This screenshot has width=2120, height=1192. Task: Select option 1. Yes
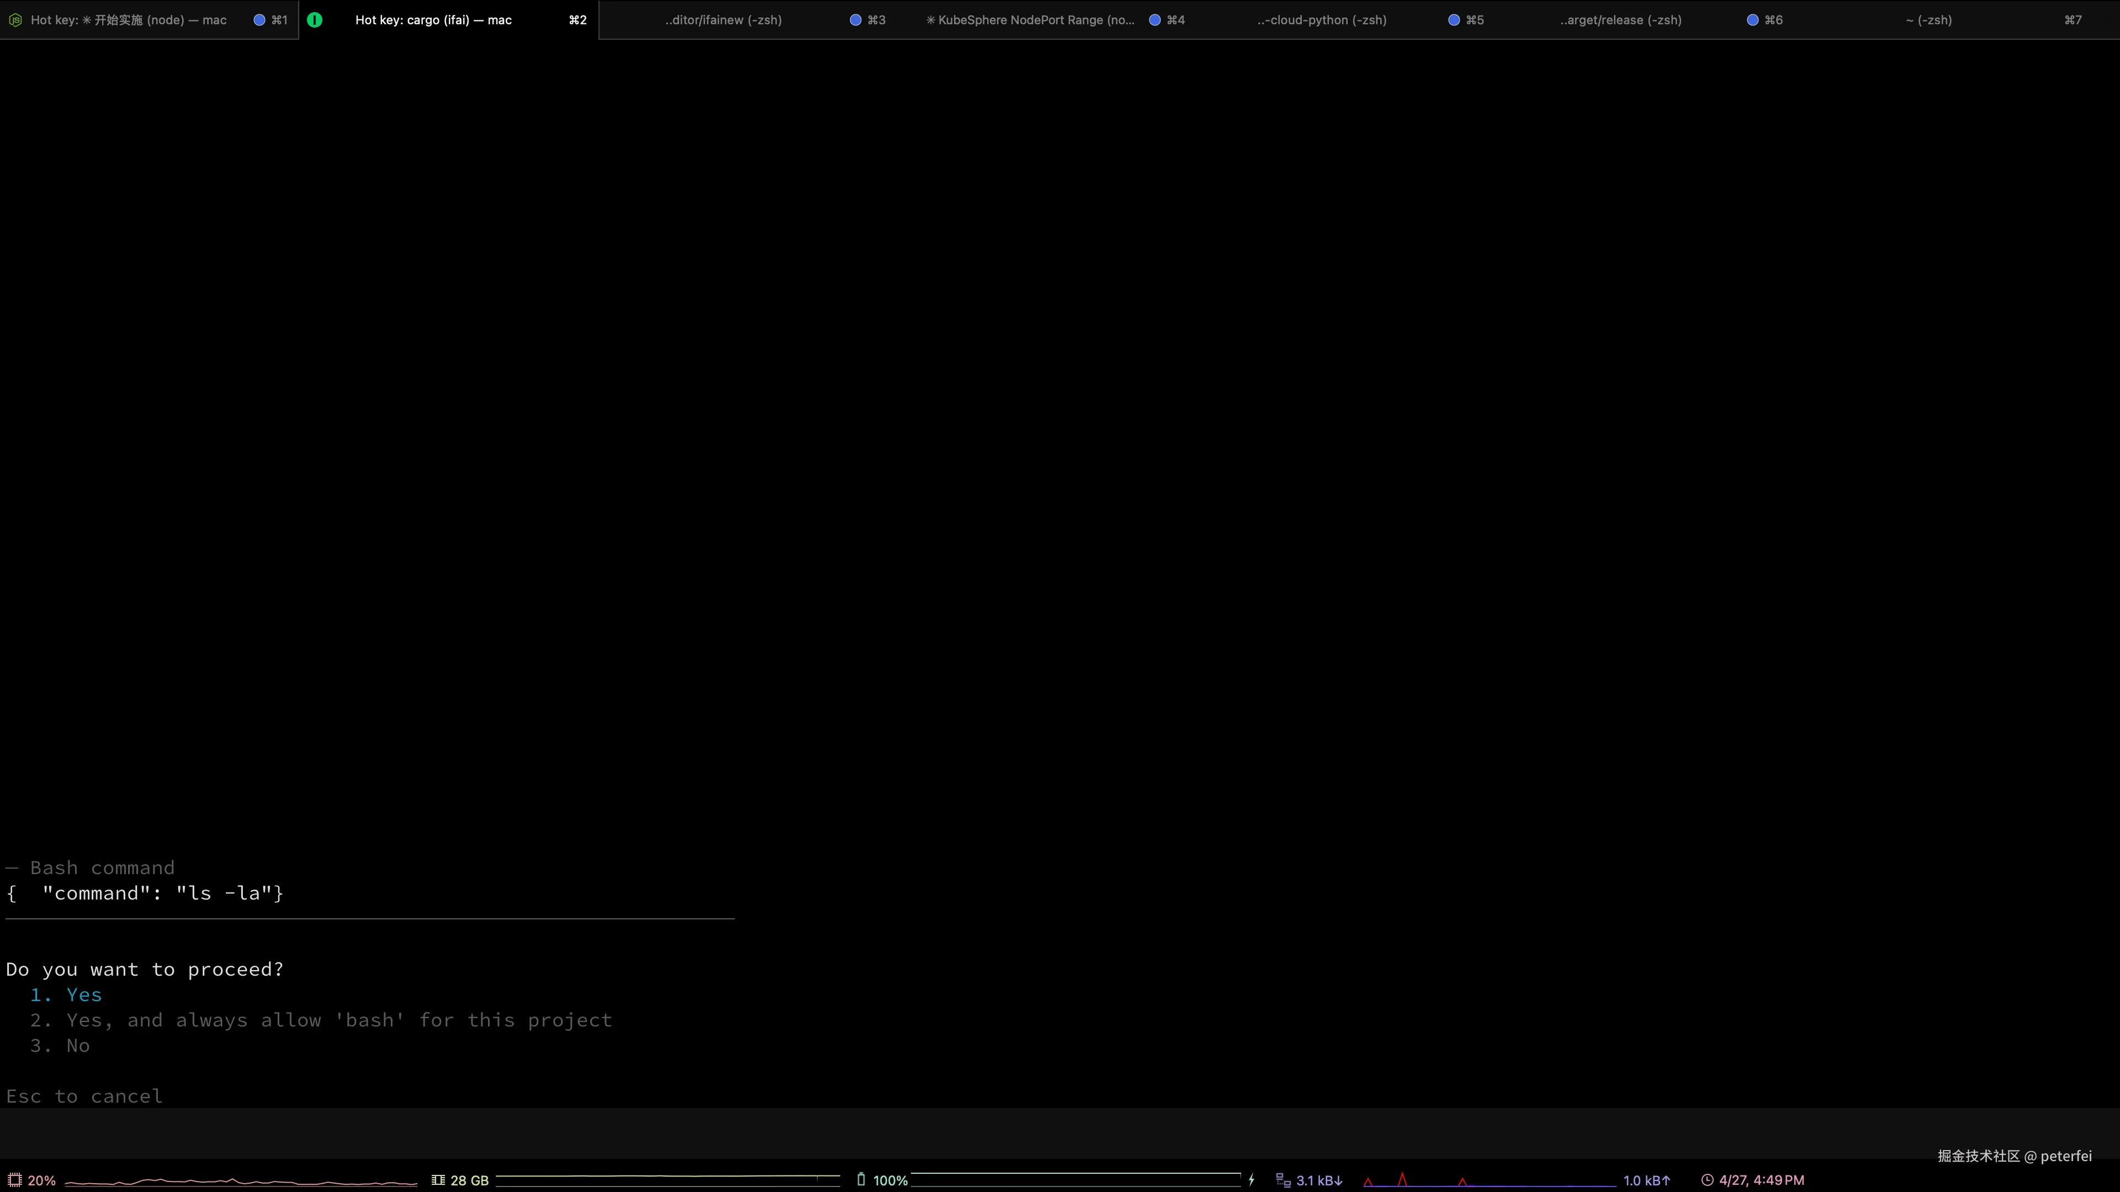click(84, 994)
